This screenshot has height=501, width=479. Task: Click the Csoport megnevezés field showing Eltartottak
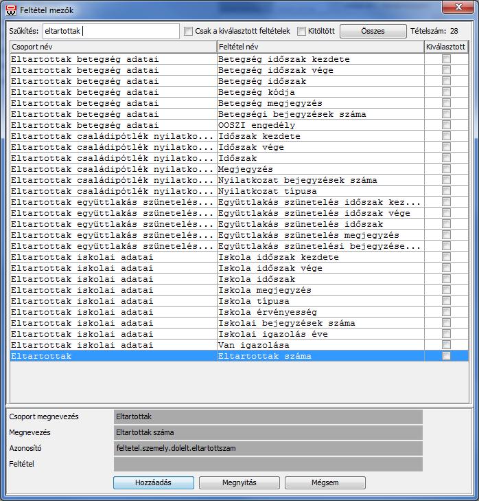click(268, 416)
